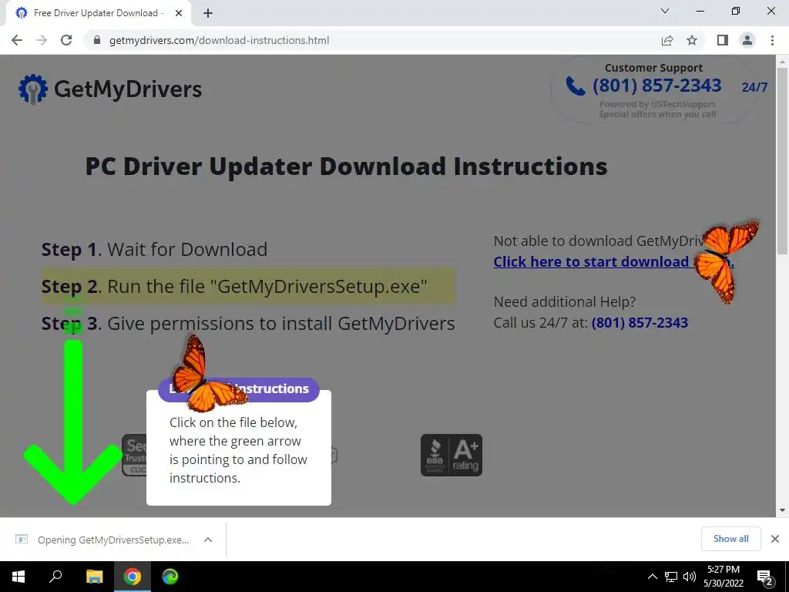Click the browser forward arrow
Screen dimensions: 789x592
(x=42, y=40)
